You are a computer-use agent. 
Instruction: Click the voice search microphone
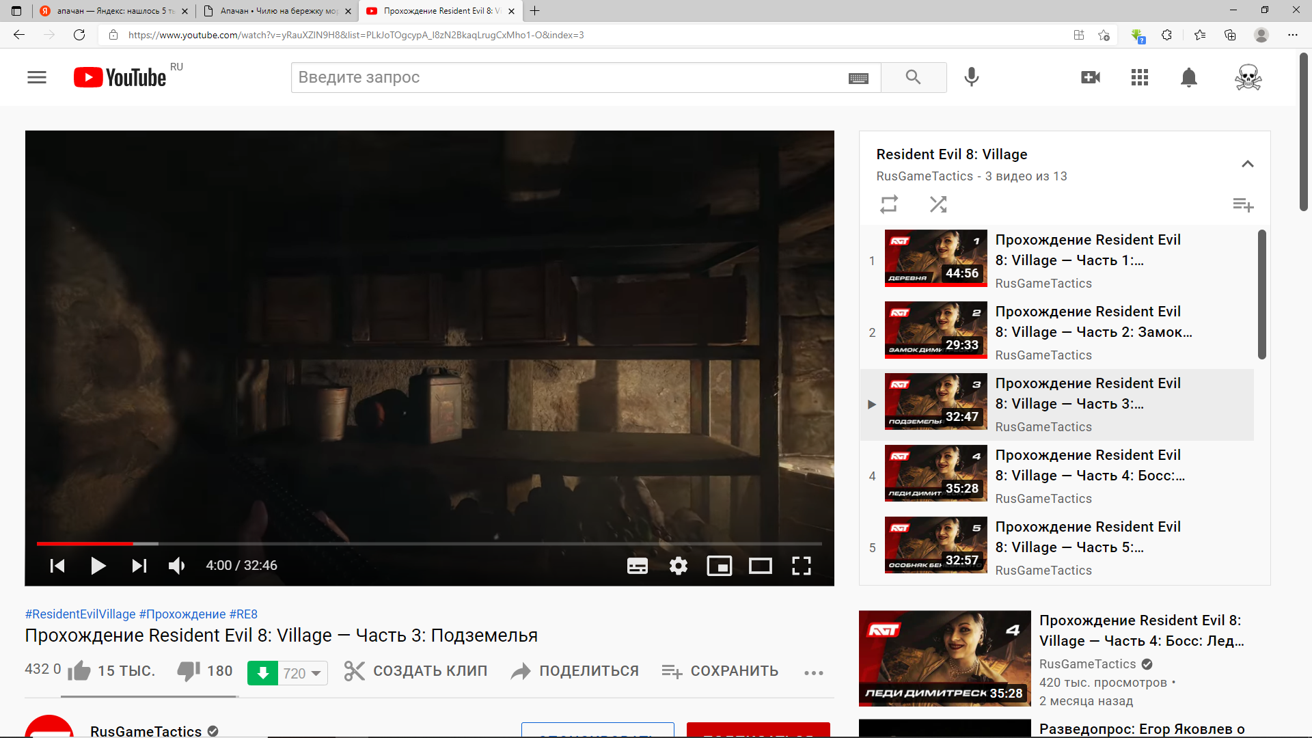tap(971, 77)
